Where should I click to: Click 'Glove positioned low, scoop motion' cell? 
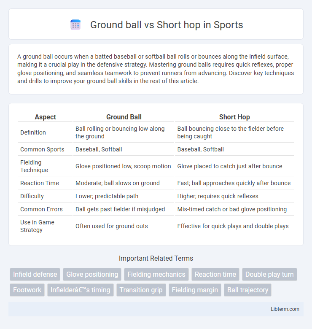tap(124, 166)
